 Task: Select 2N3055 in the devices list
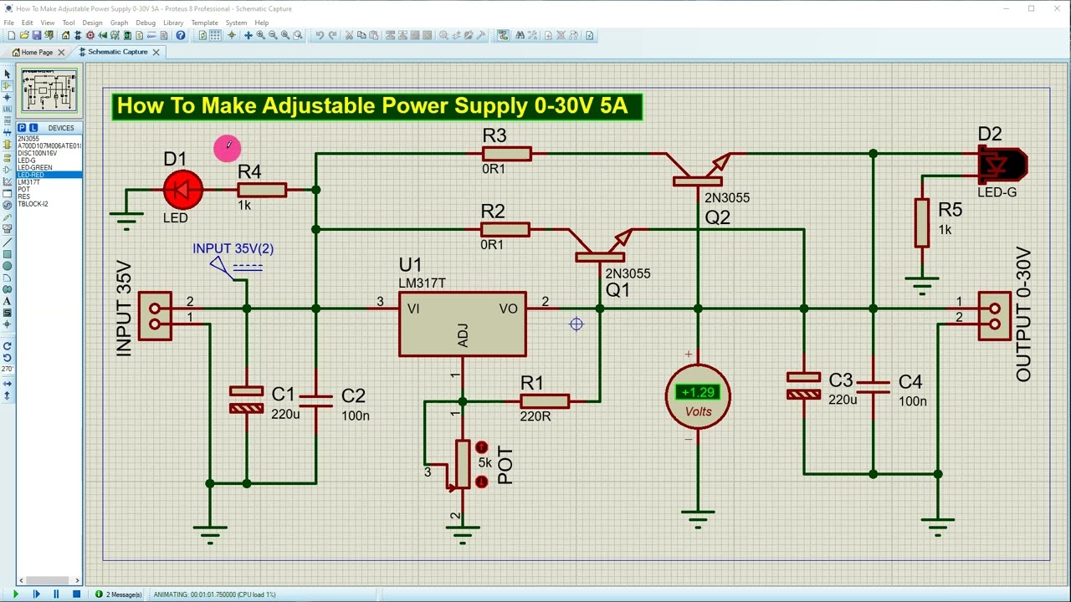pyautogui.click(x=49, y=139)
